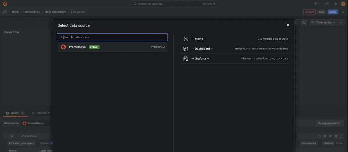Click the Dashboard data source icon
Viewport: 348px width, 152px height.
186,49
